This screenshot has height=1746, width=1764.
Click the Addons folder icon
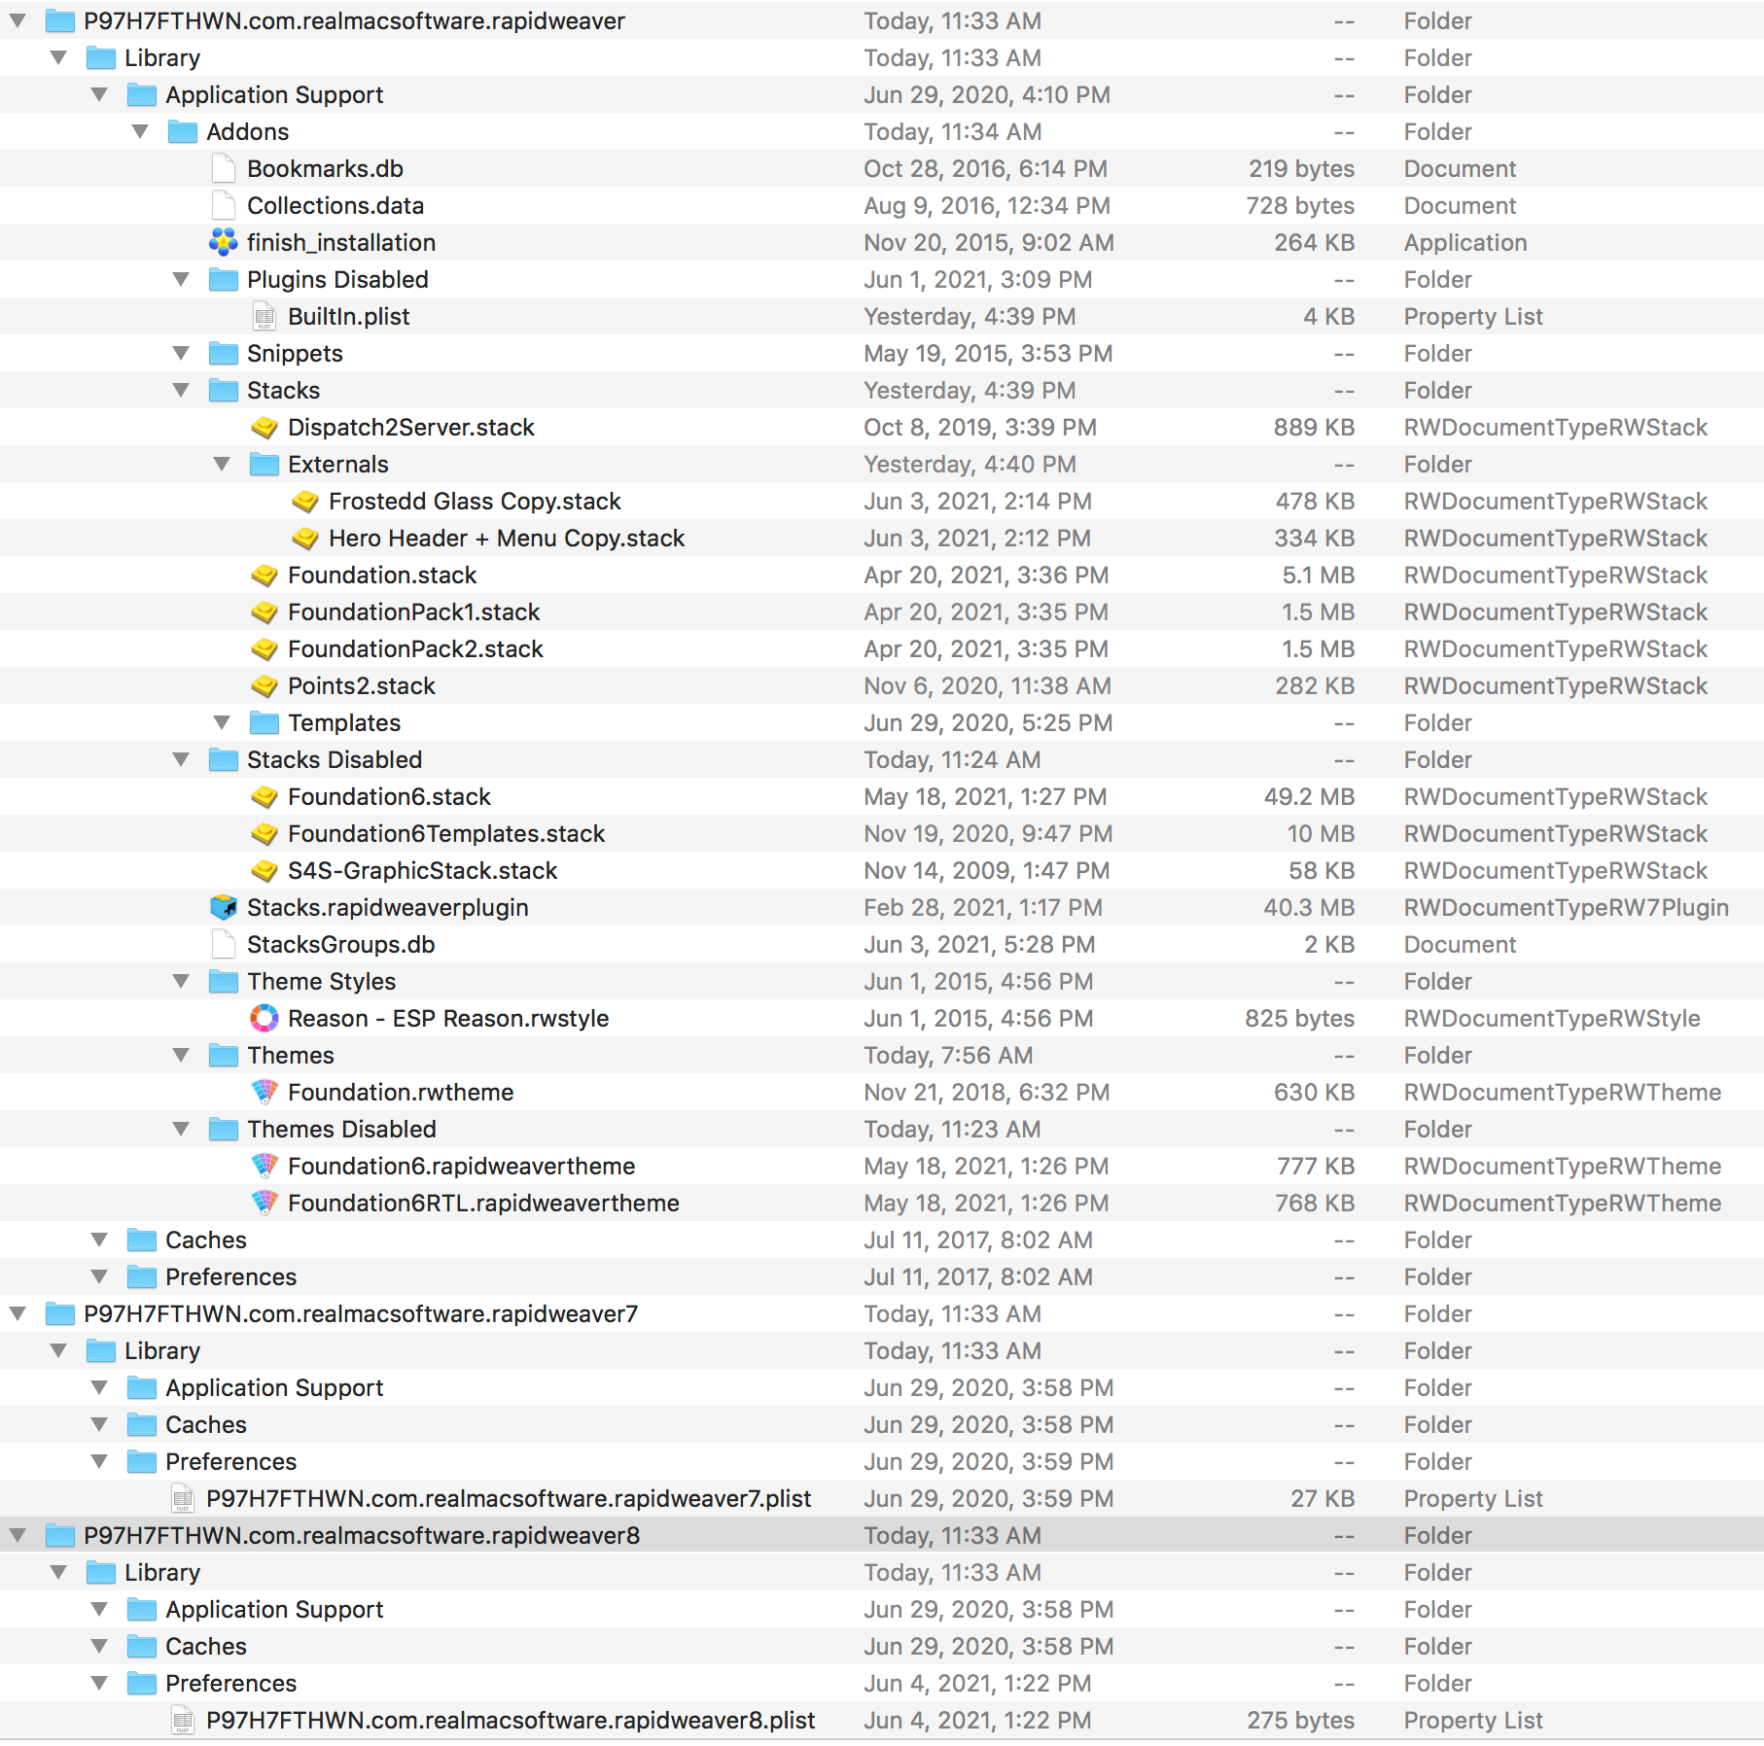(183, 131)
